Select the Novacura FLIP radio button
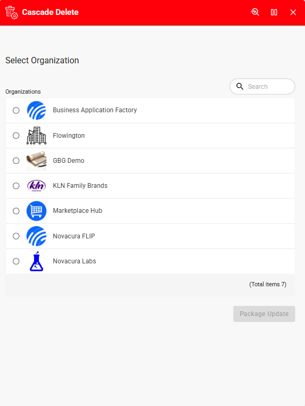This screenshot has height=406, width=305. [x=16, y=236]
